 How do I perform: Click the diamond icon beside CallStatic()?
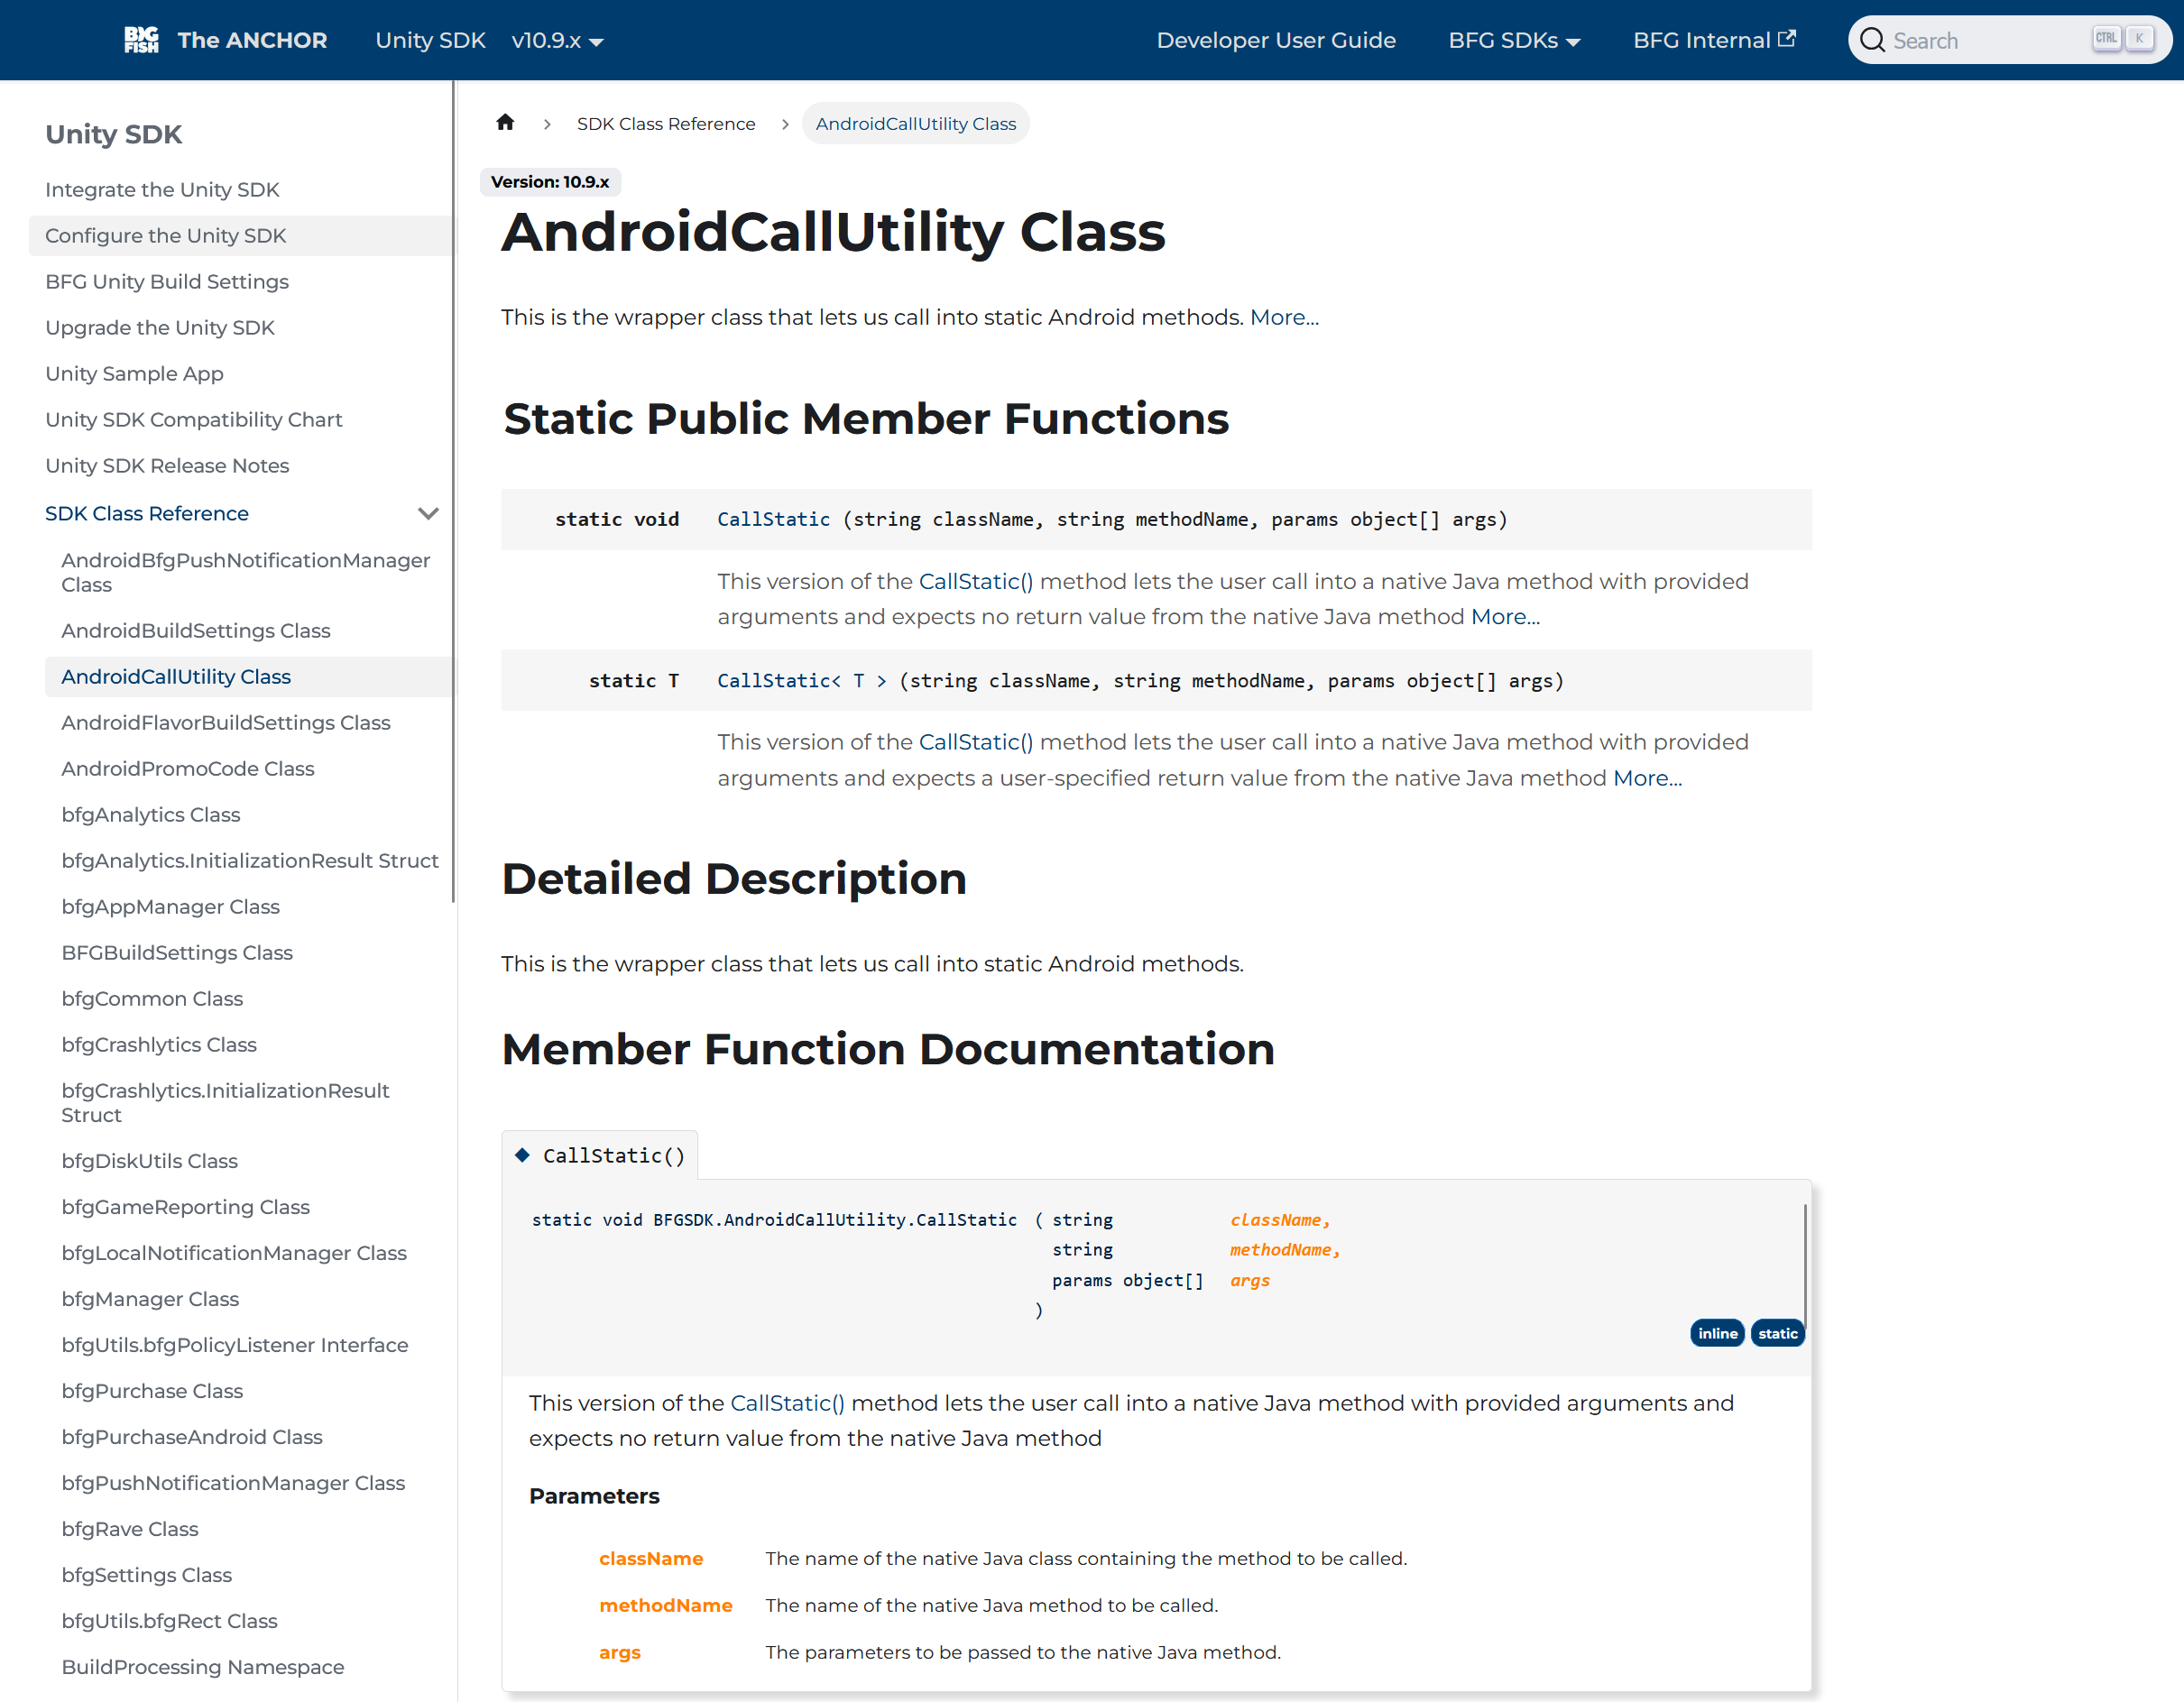coord(522,1155)
